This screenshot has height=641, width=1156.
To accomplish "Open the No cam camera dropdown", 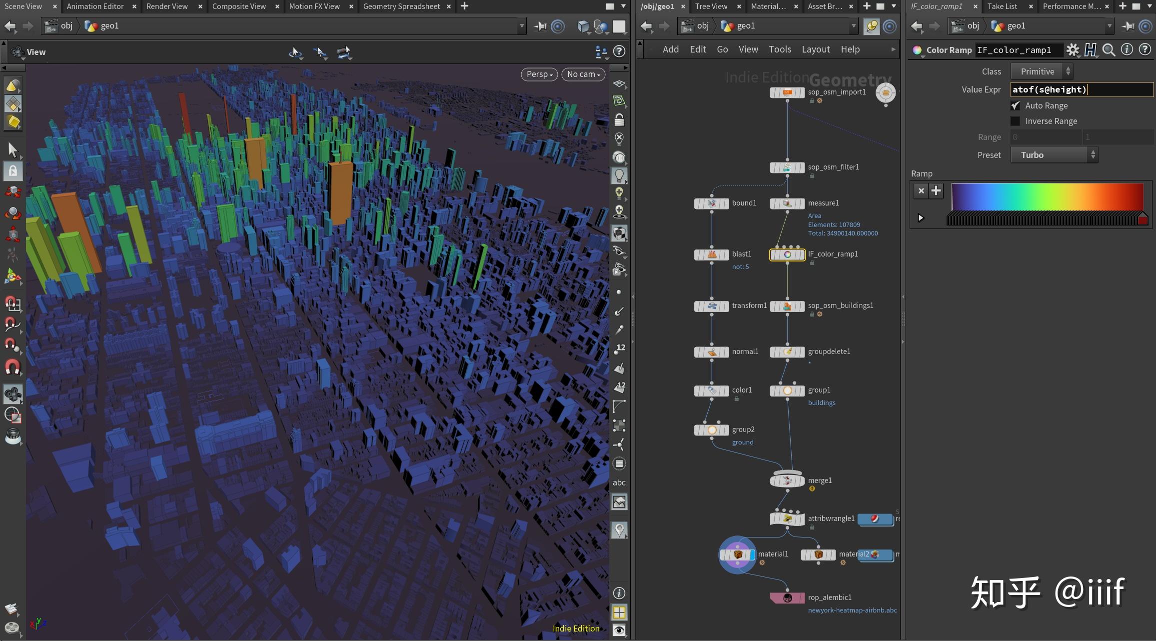I will coord(582,74).
